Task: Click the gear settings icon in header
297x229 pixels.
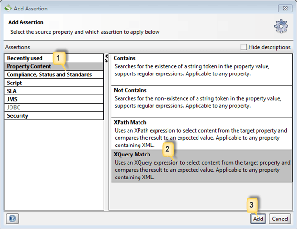Action: tap(281, 27)
